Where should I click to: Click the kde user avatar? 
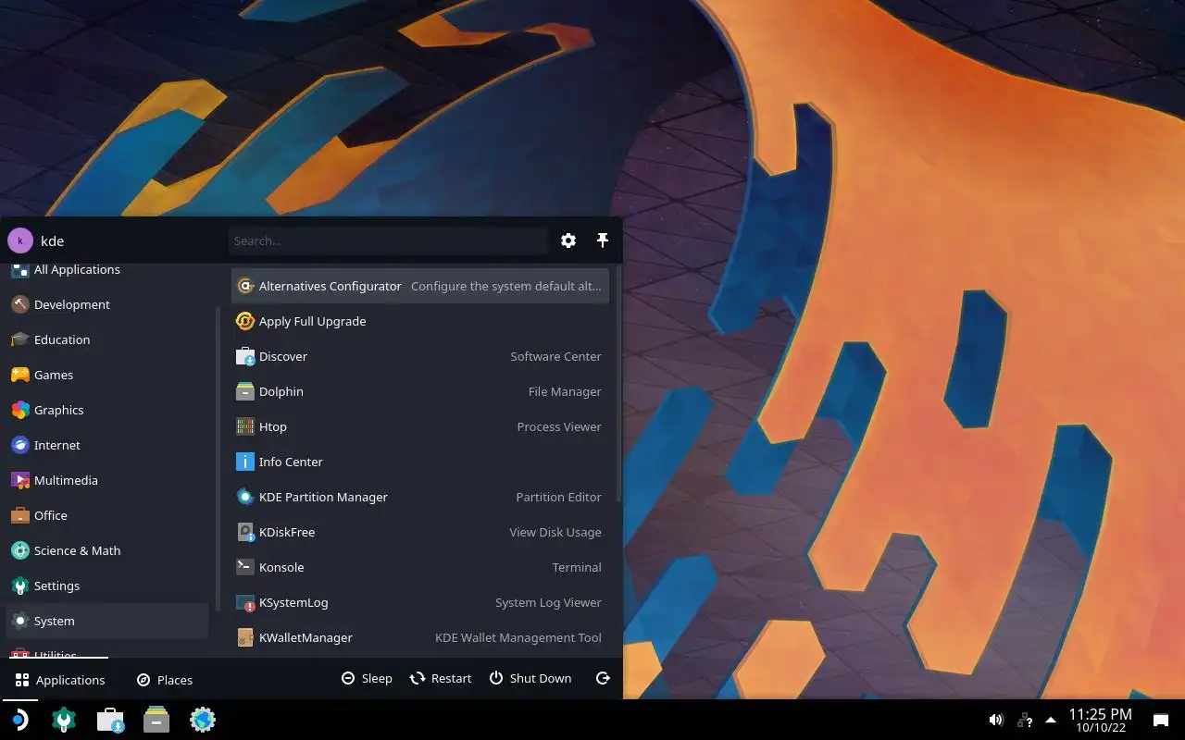coord(19,240)
